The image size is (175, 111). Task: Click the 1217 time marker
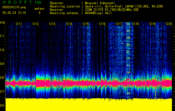pyautogui.click(x=119, y=24)
